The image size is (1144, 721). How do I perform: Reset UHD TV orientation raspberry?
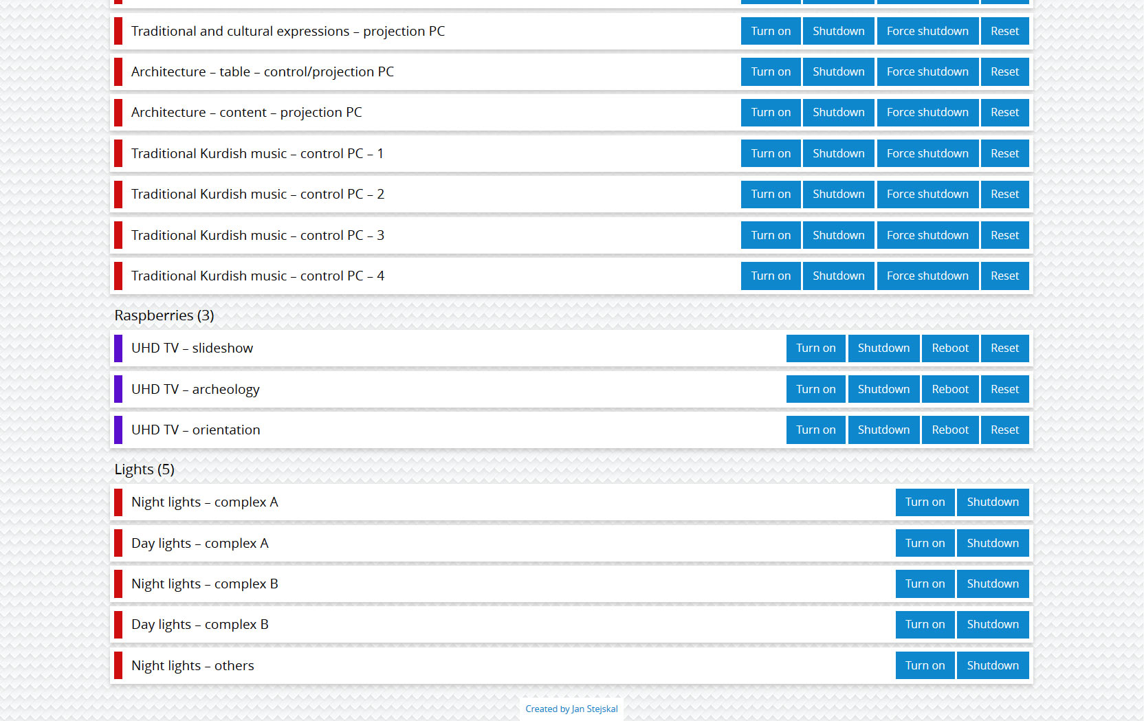point(1004,430)
